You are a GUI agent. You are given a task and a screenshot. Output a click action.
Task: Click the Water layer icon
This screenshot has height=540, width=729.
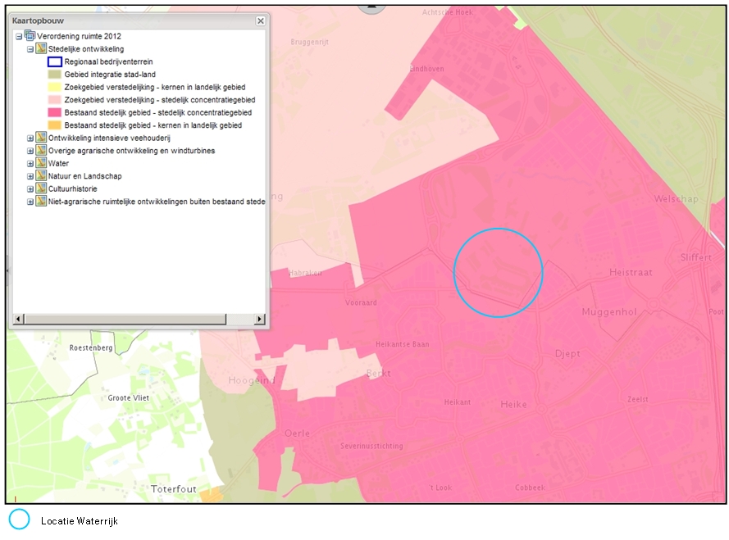[x=42, y=163]
